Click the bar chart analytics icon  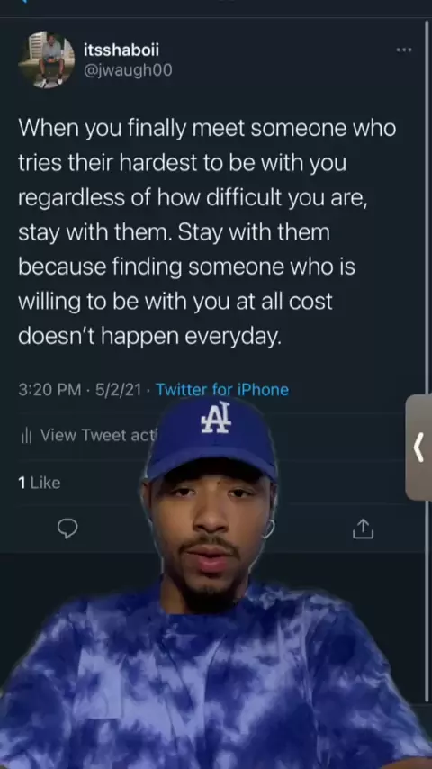(26, 436)
